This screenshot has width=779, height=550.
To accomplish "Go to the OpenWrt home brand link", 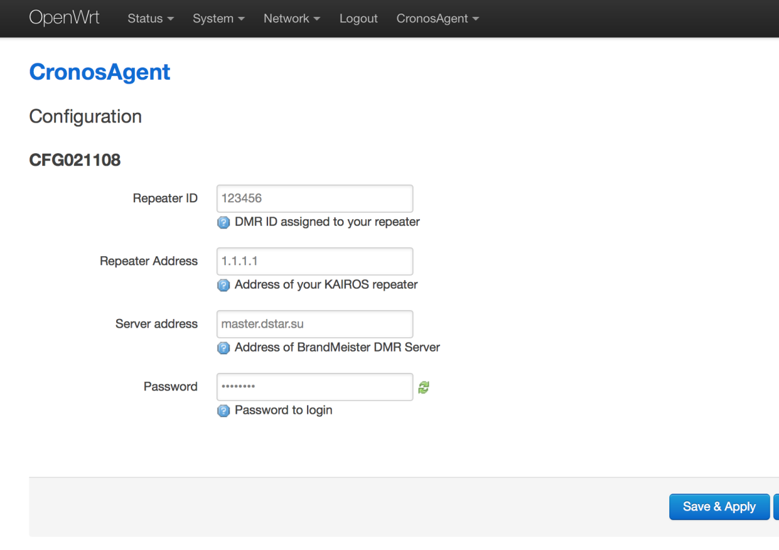I will click(64, 18).
